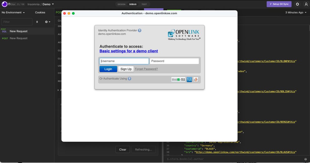Viewport: 310px width, 163px height.
Task: Select the GQL New Request item
Action: 27,31
